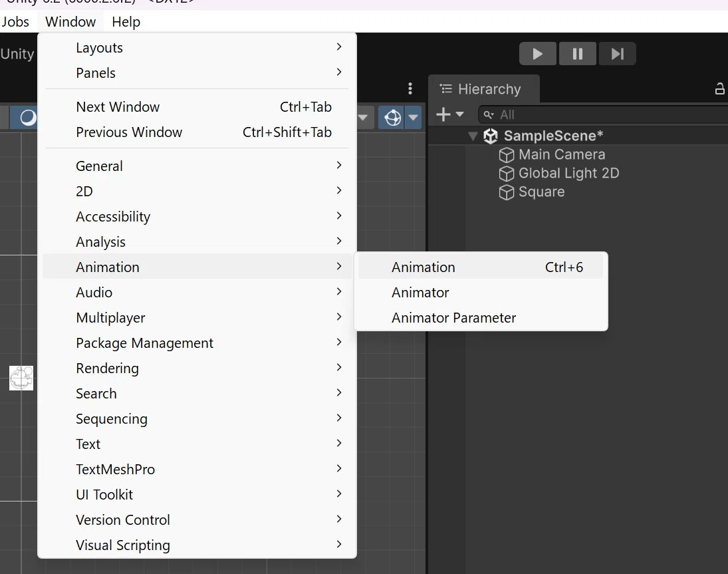Viewport: 728px width, 574px height.
Task: Expand the Multiplayer submenu
Action: tap(197, 318)
